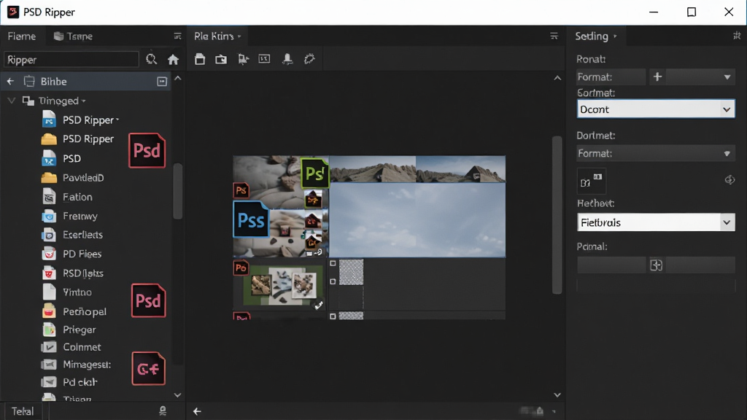Open the Dcont dropdown

click(x=656, y=109)
